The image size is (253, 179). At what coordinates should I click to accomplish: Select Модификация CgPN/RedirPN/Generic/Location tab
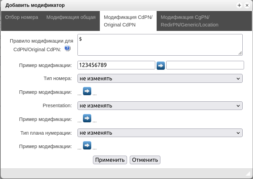189,21
